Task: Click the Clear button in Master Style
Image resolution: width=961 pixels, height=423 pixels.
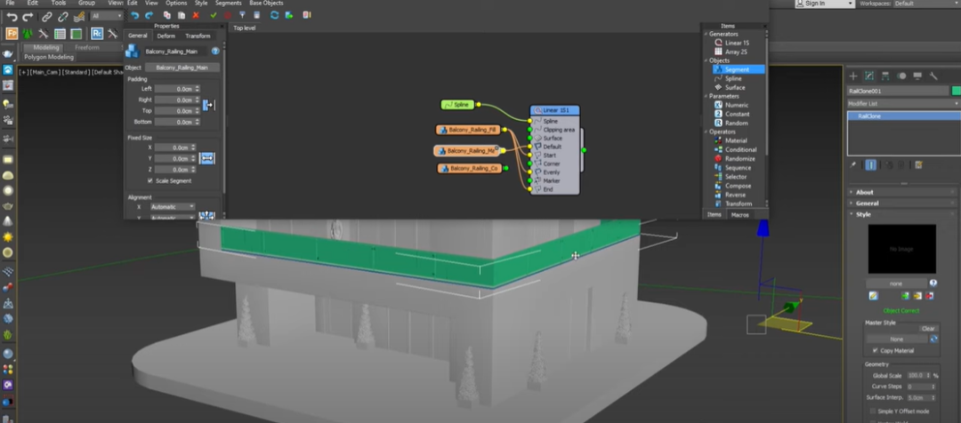Action: click(x=927, y=328)
